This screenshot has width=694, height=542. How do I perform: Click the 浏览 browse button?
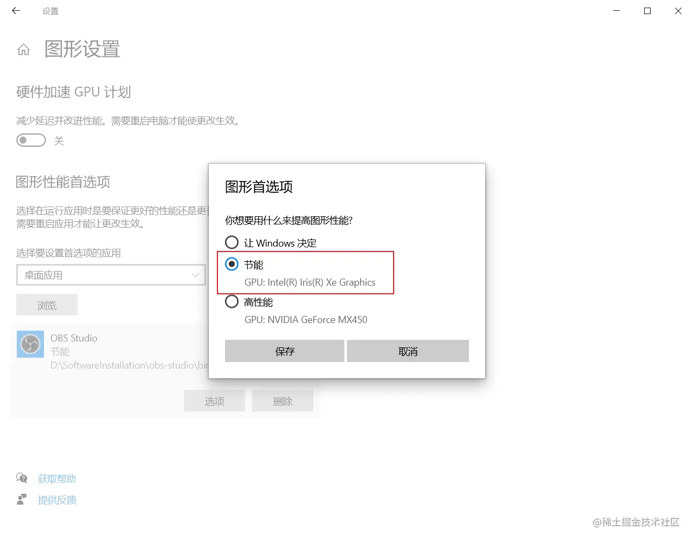(x=47, y=305)
